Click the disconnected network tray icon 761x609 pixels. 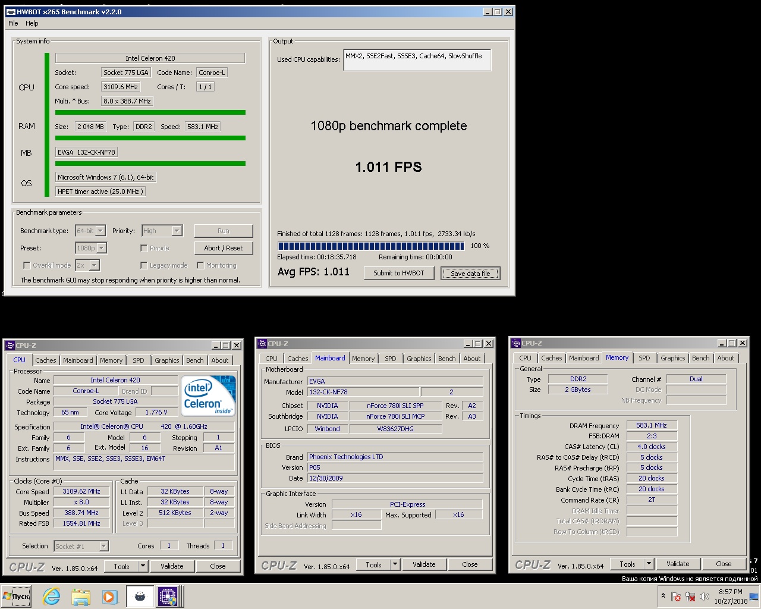690,597
